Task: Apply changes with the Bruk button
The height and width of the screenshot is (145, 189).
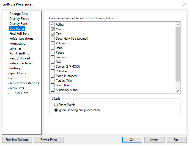Action: [x=177, y=140]
